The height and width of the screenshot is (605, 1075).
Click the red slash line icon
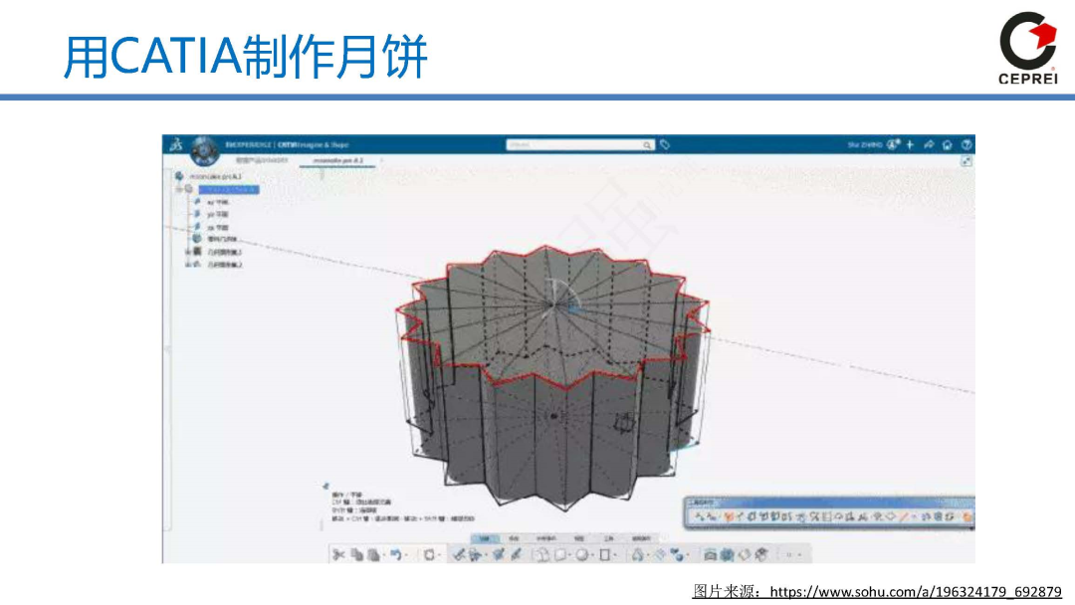(905, 517)
